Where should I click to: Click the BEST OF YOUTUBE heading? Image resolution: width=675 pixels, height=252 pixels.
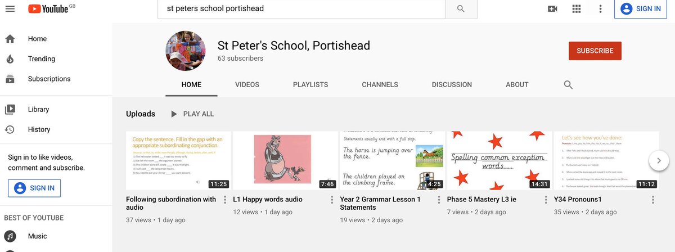34,218
